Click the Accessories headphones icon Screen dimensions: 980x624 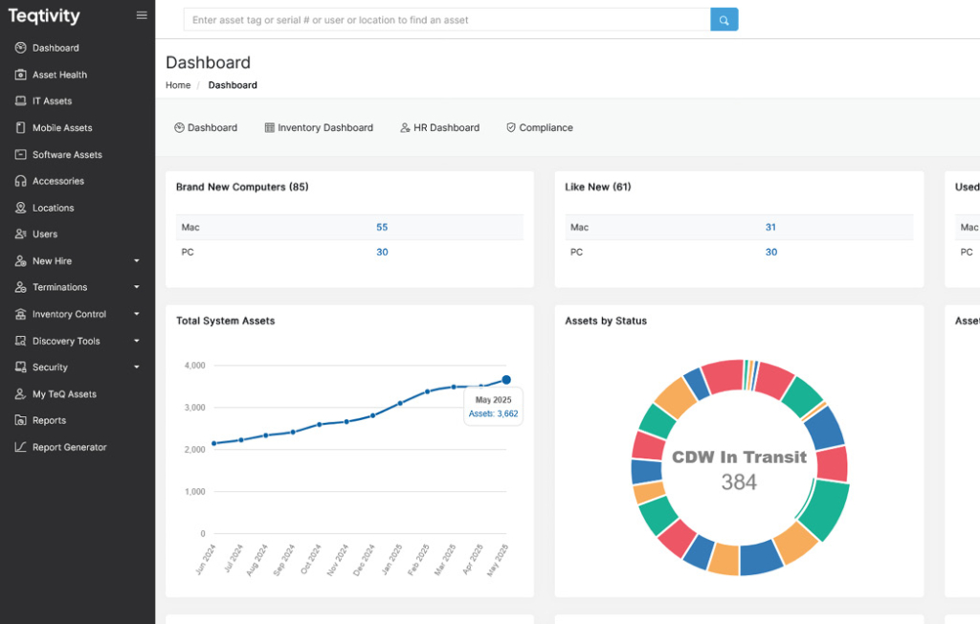click(21, 181)
